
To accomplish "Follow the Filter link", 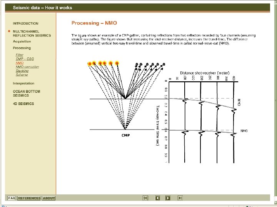I will pyautogui.click(x=20, y=55).
